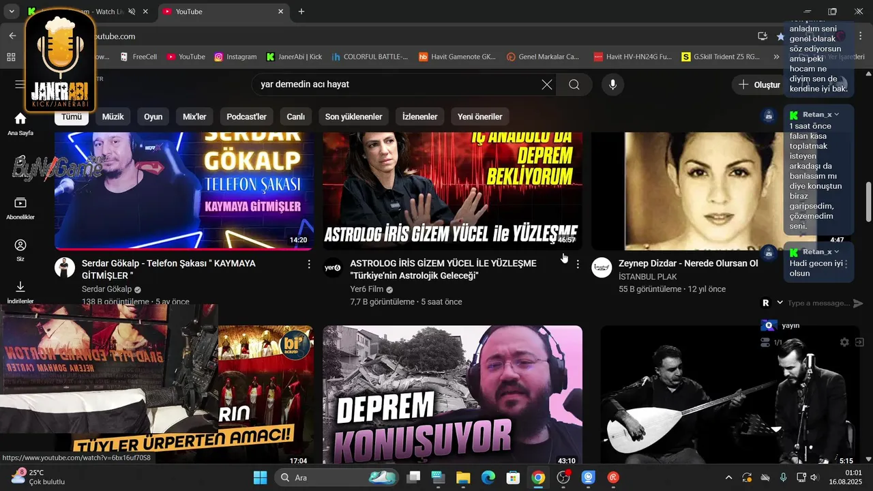Open File Explorer from taskbar
This screenshot has width=873, height=491.
[463, 477]
